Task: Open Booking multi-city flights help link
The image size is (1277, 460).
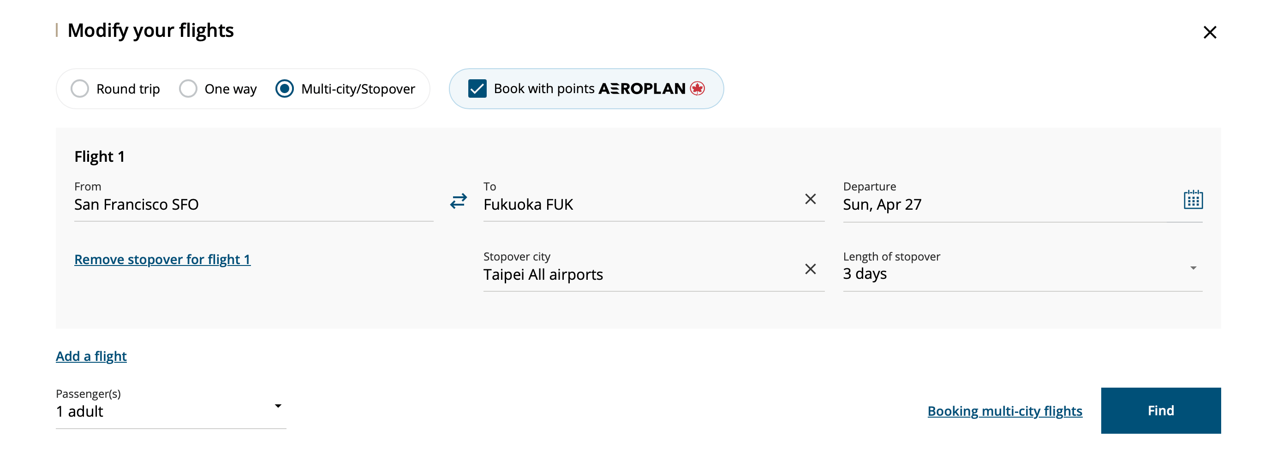Action: pos(1004,411)
